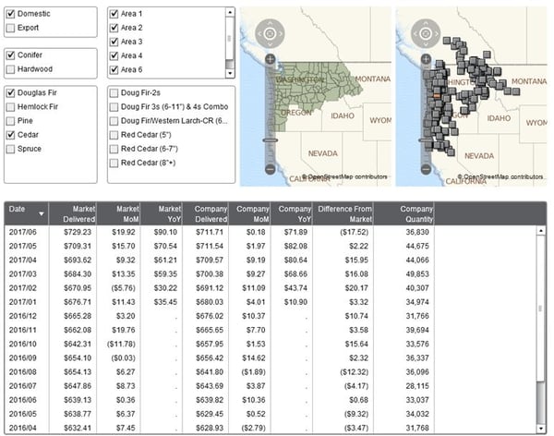The width and height of the screenshot is (554, 436).
Task: Reset view using left map pan center
Action: click(270, 33)
